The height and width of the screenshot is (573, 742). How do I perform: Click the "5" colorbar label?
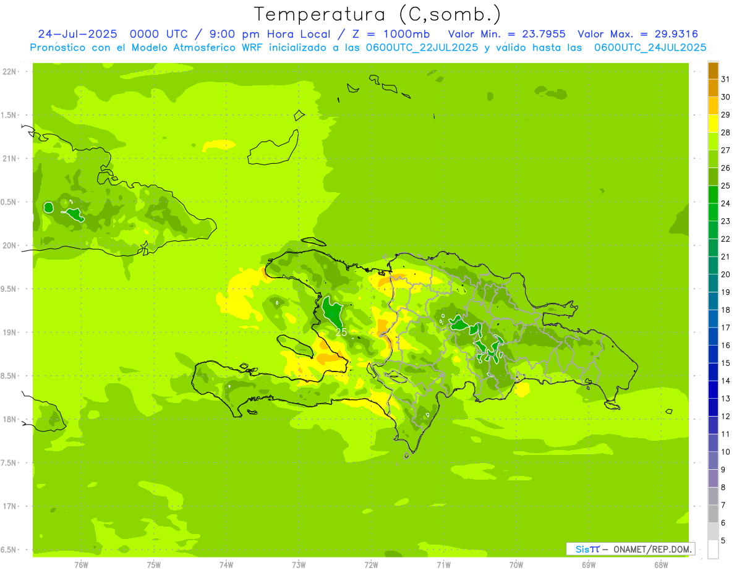[x=723, y=541]
